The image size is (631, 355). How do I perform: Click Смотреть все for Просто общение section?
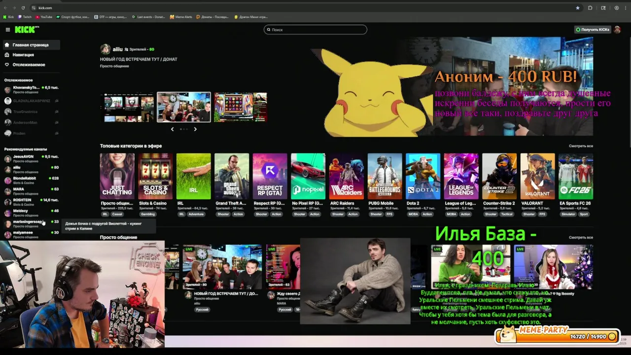(581, 237)
